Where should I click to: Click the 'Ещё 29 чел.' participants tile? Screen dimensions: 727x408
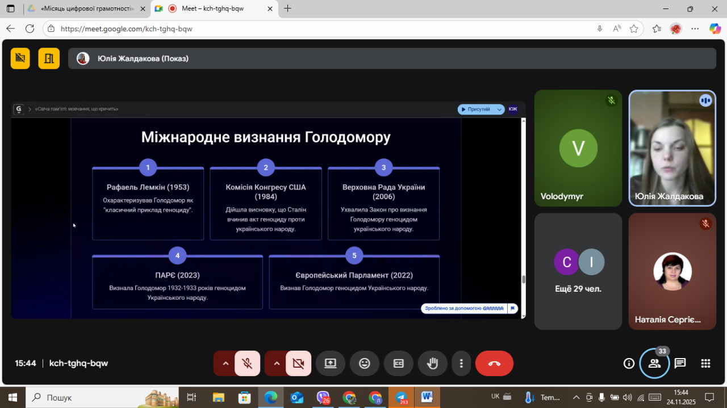578,271
